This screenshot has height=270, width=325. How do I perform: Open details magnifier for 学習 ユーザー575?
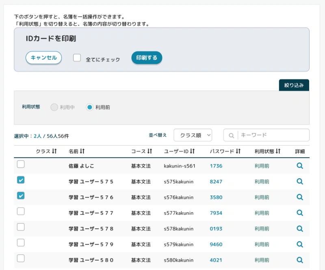point(300,182)
